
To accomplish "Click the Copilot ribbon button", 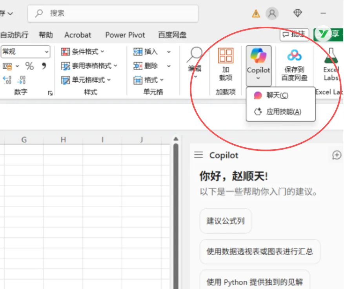I will (258, 66).
